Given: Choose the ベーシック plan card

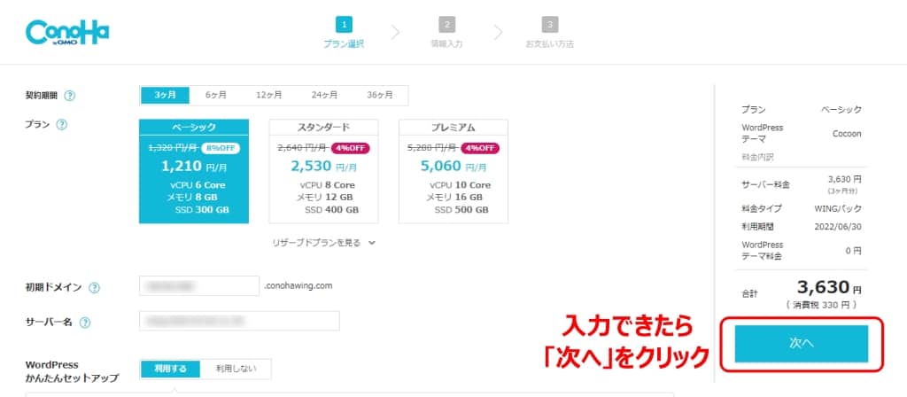Looking at the screenshot, I should coord(194,171).
